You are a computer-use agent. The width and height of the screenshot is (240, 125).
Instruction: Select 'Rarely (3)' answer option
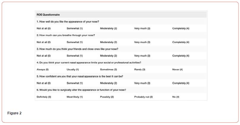(x=140, y=69)
